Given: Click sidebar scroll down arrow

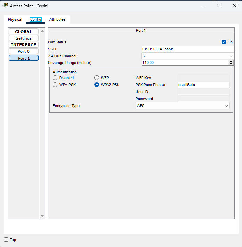Looking at the screenshot, I should (x=42, y=216).
